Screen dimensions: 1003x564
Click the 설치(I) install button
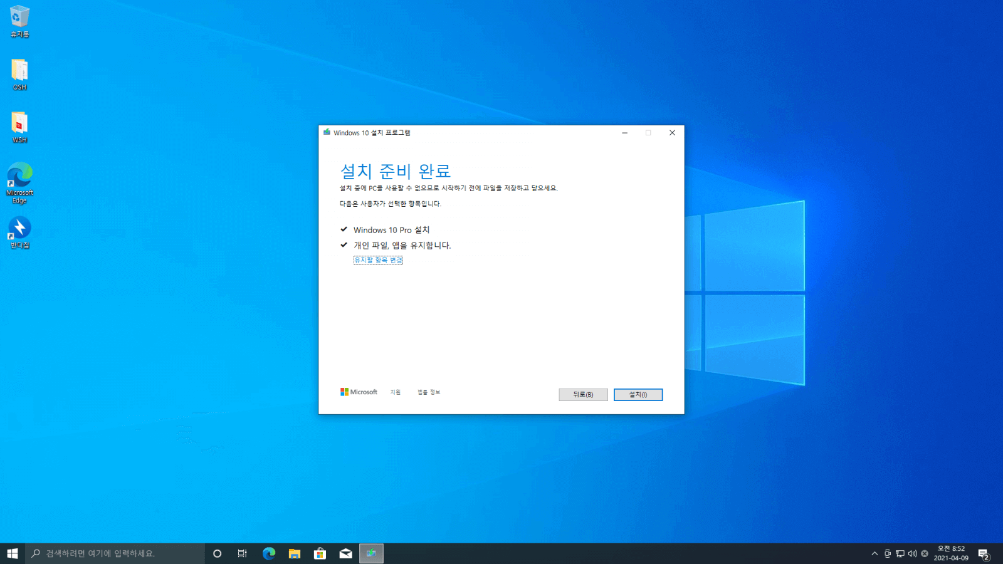[638, 394]
